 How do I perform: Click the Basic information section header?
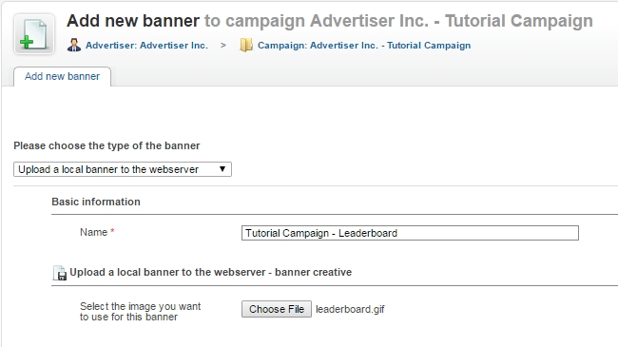point(96,202)
